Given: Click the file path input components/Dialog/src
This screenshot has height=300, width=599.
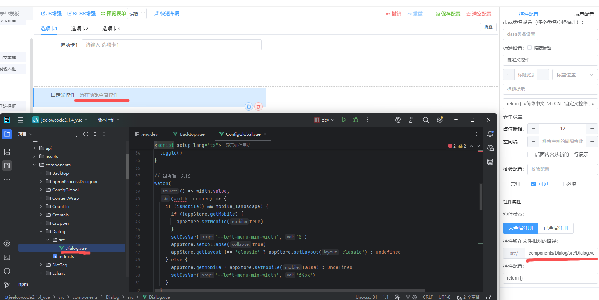Looking at the screenshot, I should click(561, 253).
